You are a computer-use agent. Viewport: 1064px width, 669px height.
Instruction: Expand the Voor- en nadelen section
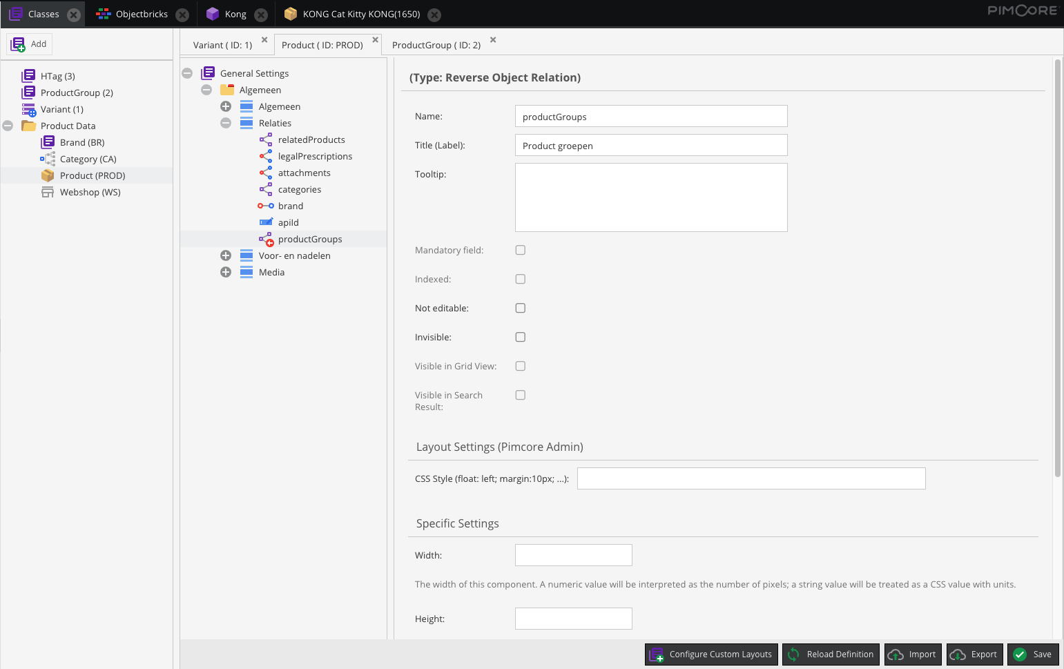[226, 255]
